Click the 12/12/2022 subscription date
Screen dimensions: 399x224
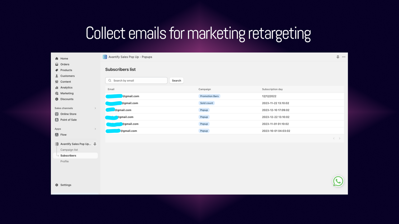(x=269, y=96)
